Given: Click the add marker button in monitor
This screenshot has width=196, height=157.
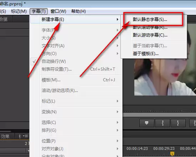Looking at the screenshot, I should (146, 123).
